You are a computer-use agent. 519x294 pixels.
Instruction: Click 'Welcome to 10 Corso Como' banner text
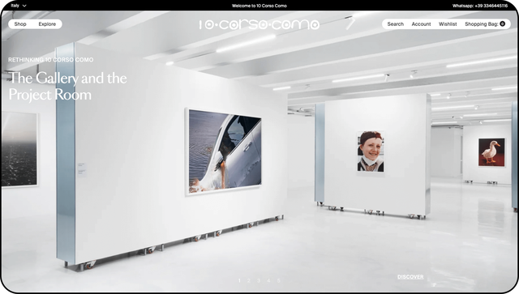(x=259, y=6)
